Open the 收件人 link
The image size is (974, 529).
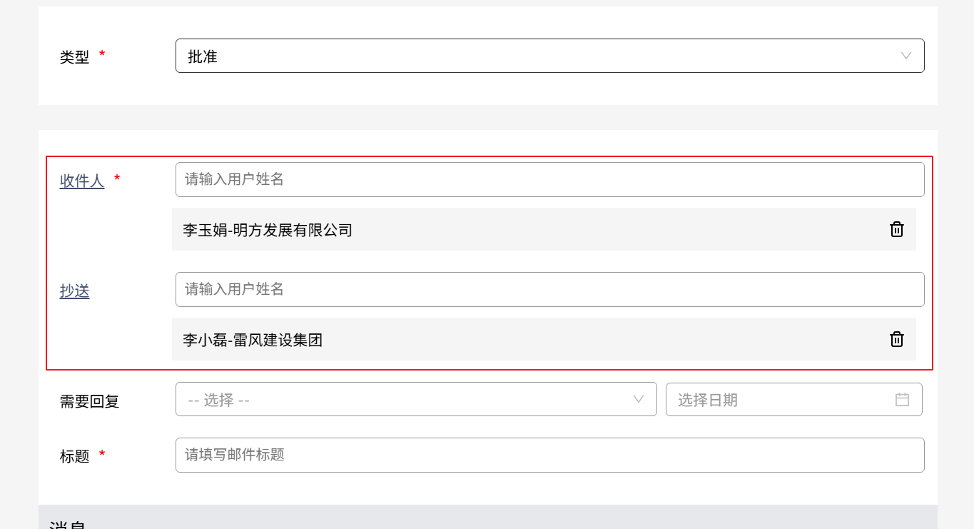click(82, 181)
